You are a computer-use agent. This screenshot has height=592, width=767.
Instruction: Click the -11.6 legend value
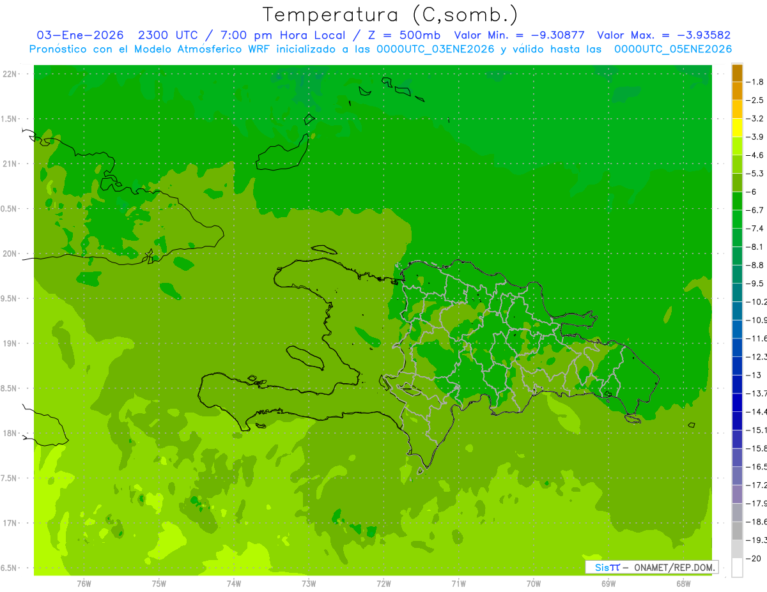coord(756,338)
